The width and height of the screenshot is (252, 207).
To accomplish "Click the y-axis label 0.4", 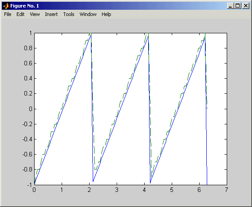I will click(x=28, y=78).
